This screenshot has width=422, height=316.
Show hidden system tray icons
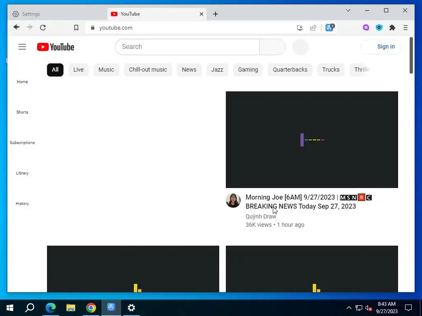tap(349, 308)
